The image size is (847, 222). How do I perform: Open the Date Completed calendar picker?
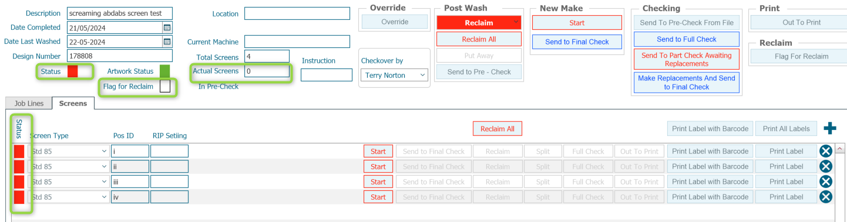tap(166, 28)
